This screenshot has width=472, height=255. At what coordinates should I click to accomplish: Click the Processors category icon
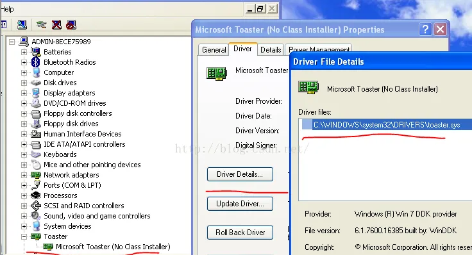[36, 195]
